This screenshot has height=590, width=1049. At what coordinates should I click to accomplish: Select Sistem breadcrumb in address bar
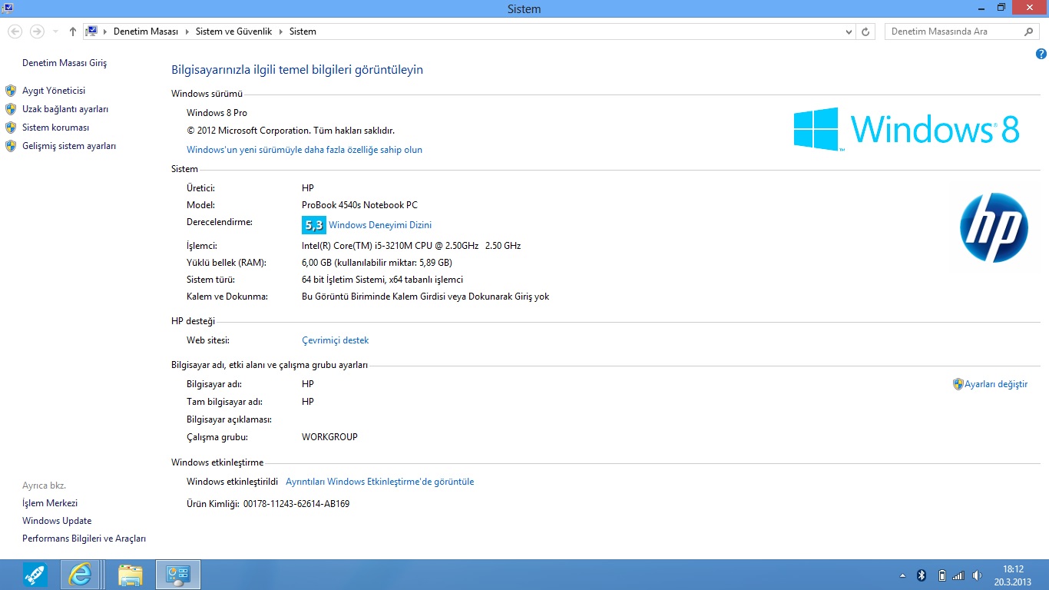click(303, 31)
